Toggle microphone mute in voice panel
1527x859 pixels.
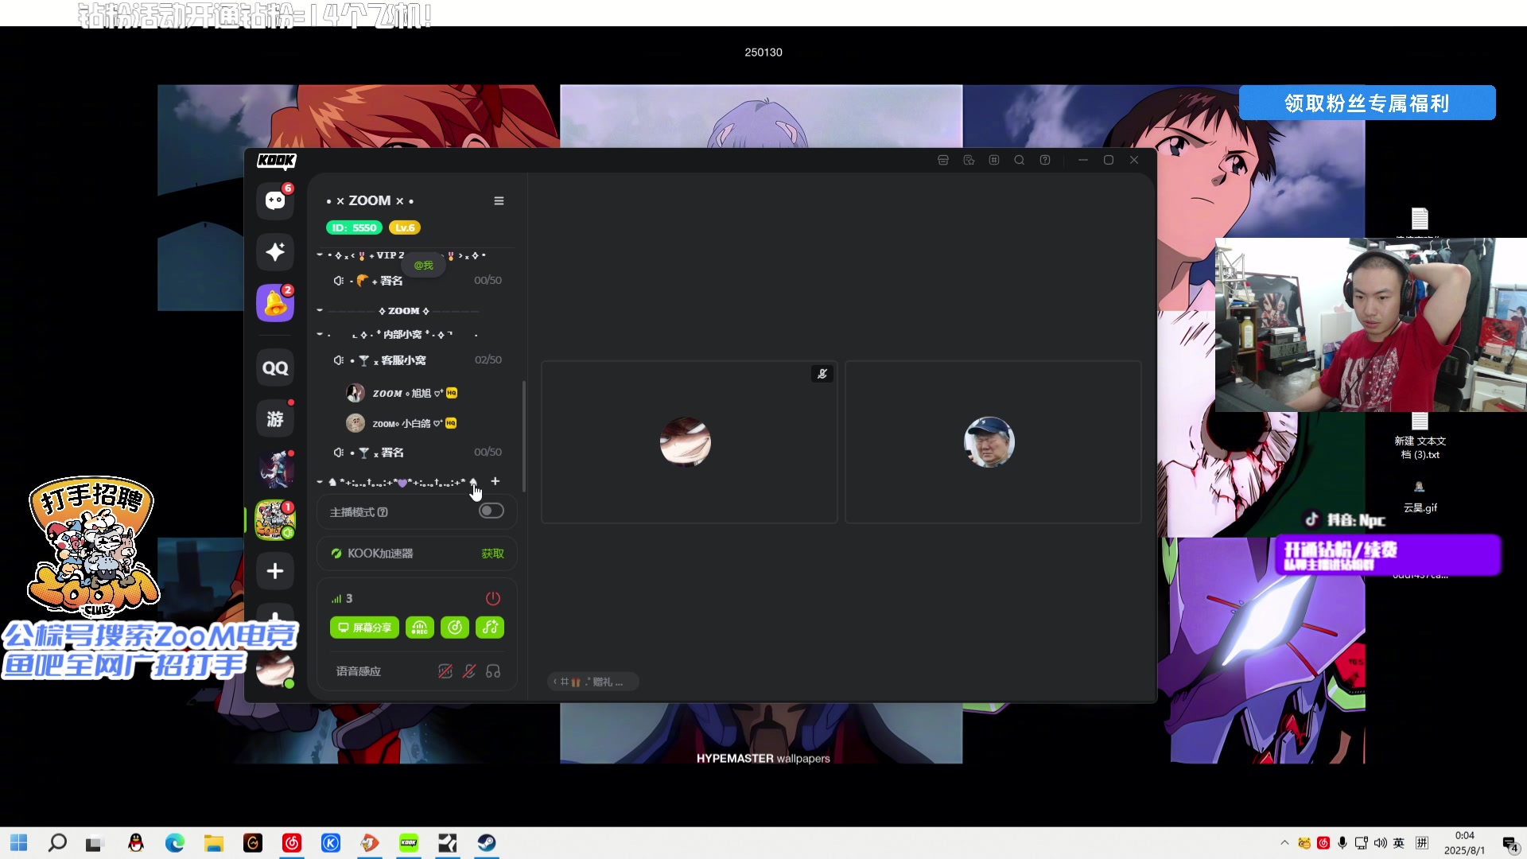[x=469, y=671]
